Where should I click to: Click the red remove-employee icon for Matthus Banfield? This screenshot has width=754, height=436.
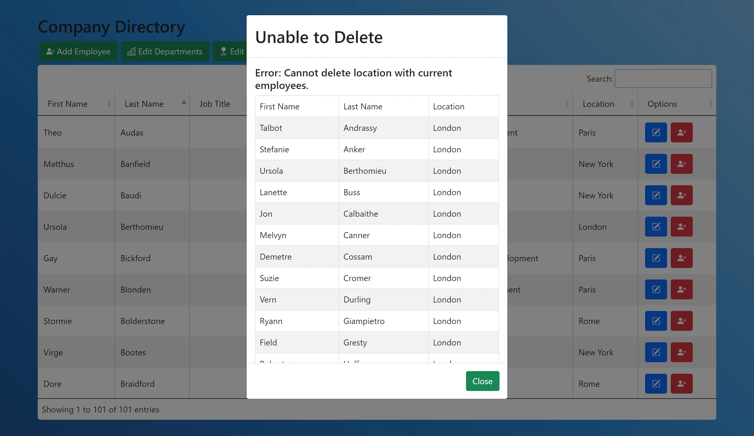pos(681,164)
